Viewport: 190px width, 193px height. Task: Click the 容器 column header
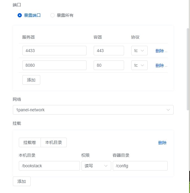coord(98,37)
